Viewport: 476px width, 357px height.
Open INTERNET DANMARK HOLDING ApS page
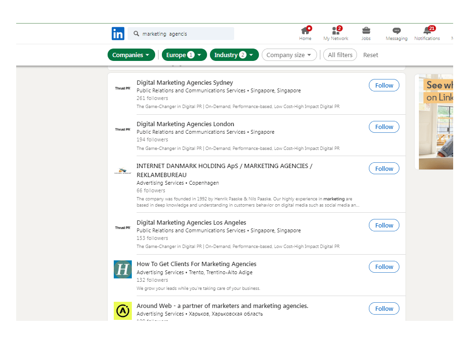coord(224,170)
